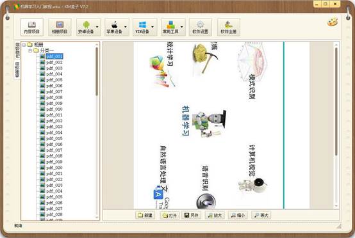Viewport: 355px width, 238px height.
Task: Select pdf_011 in the tree
Action: click(54, 115)
